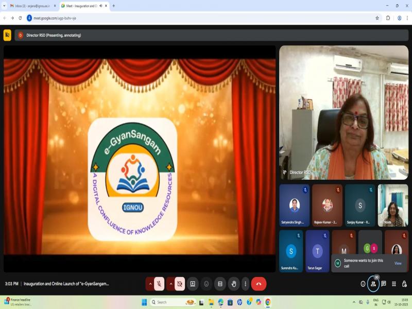Click the Share screen button
Screen dimensions: 412x309
[193, 284]
